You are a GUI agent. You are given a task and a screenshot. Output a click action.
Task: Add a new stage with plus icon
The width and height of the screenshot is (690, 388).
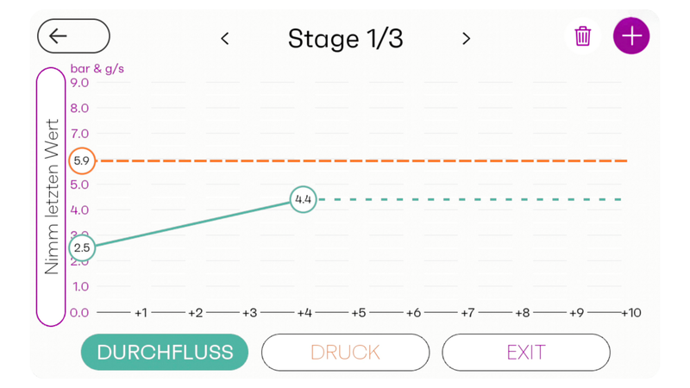pos(631,36)
